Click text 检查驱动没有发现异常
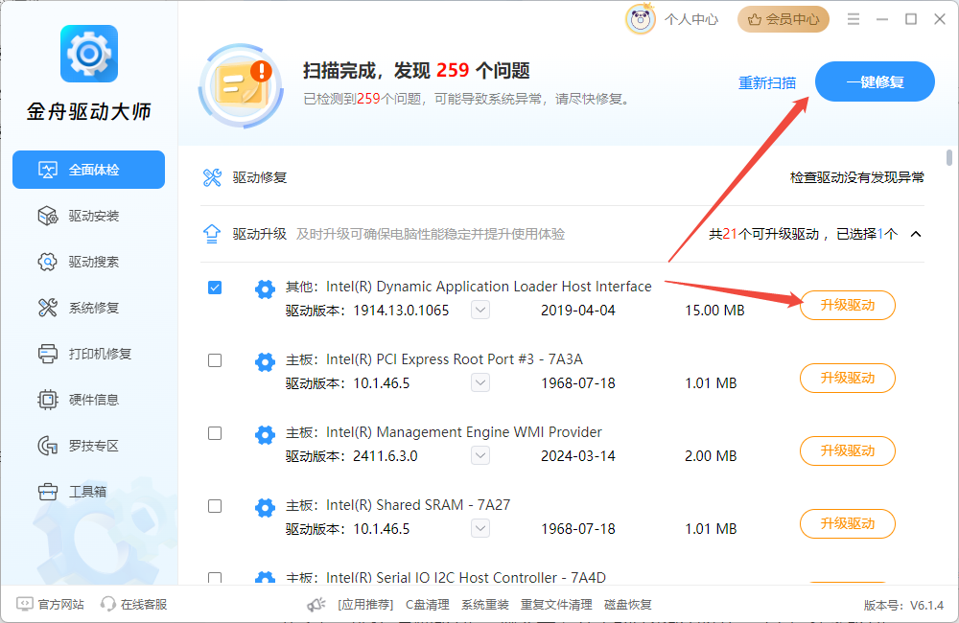Image resolution: width=959 pixels, height=623 pixels. (856, 177)
